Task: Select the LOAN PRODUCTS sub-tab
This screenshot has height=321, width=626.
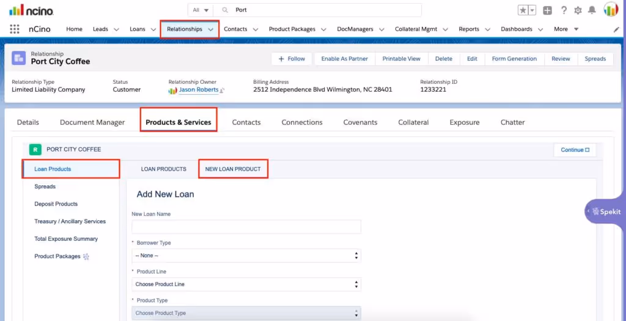Action: point(164,169)
